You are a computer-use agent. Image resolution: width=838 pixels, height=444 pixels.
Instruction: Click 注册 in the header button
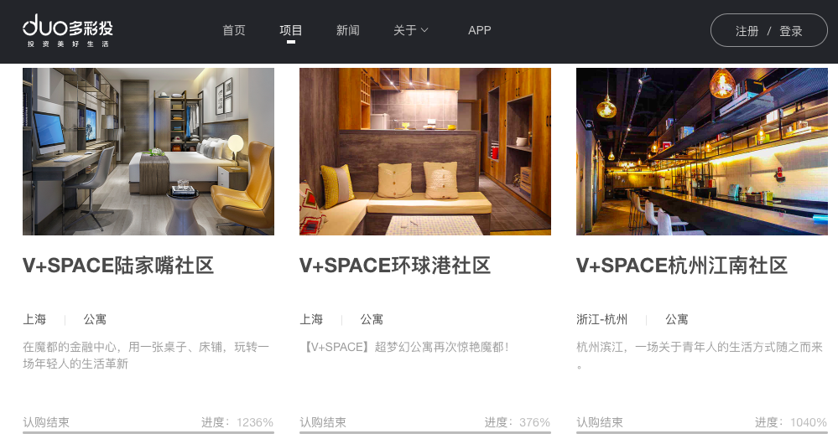pyautogui.click(x=747, y=31)
